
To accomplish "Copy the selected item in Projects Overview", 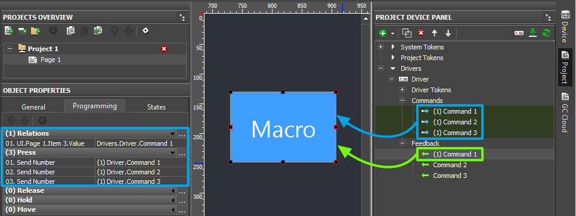I will [x=70, y=31].
